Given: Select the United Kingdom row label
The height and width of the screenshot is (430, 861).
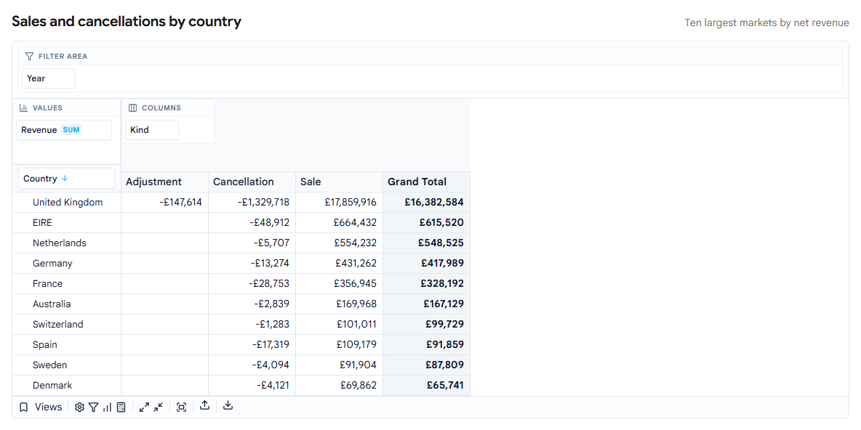Looking at the screenshot, I should coord(68,203).
